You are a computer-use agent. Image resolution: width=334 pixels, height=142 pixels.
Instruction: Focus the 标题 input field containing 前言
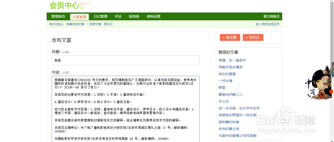pos(126,60)
